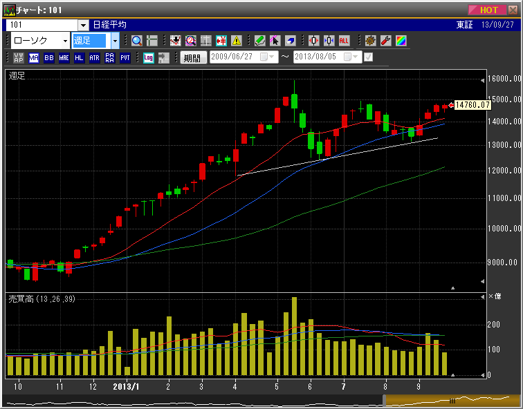Expand the ローソク chart type dropdown
Viewport: 523px width, 409px height.
[x=65, y=41]
